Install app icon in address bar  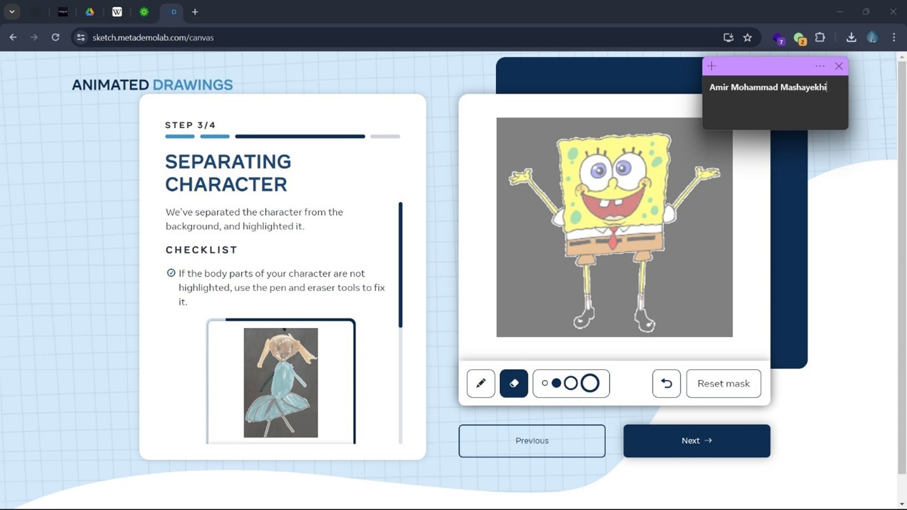coord(728,37)
